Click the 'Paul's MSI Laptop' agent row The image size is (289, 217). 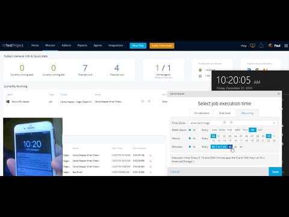(x=85, y=102)
